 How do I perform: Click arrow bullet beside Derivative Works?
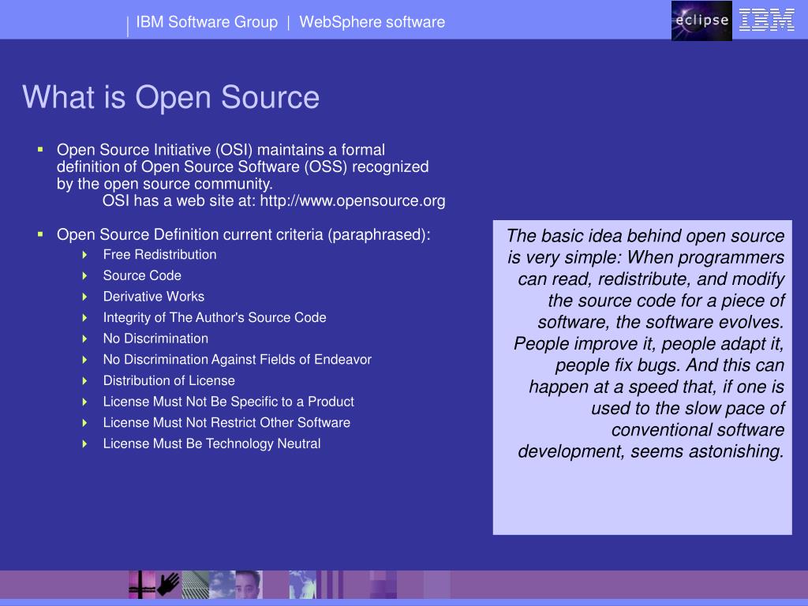tap(85, 297)
